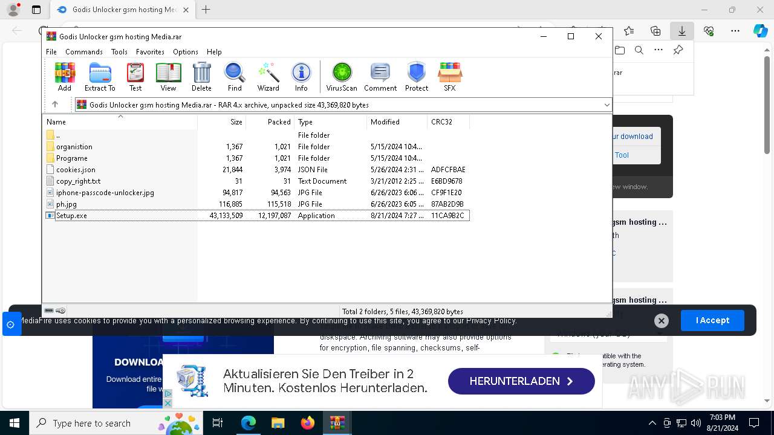Open Task View on the taskbar
774x435 pixels.
(x=218, y=423)
